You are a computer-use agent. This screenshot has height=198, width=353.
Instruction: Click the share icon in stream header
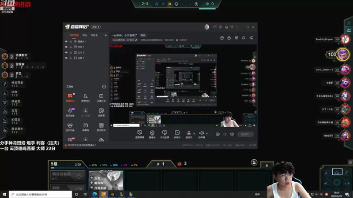[251, 38]
